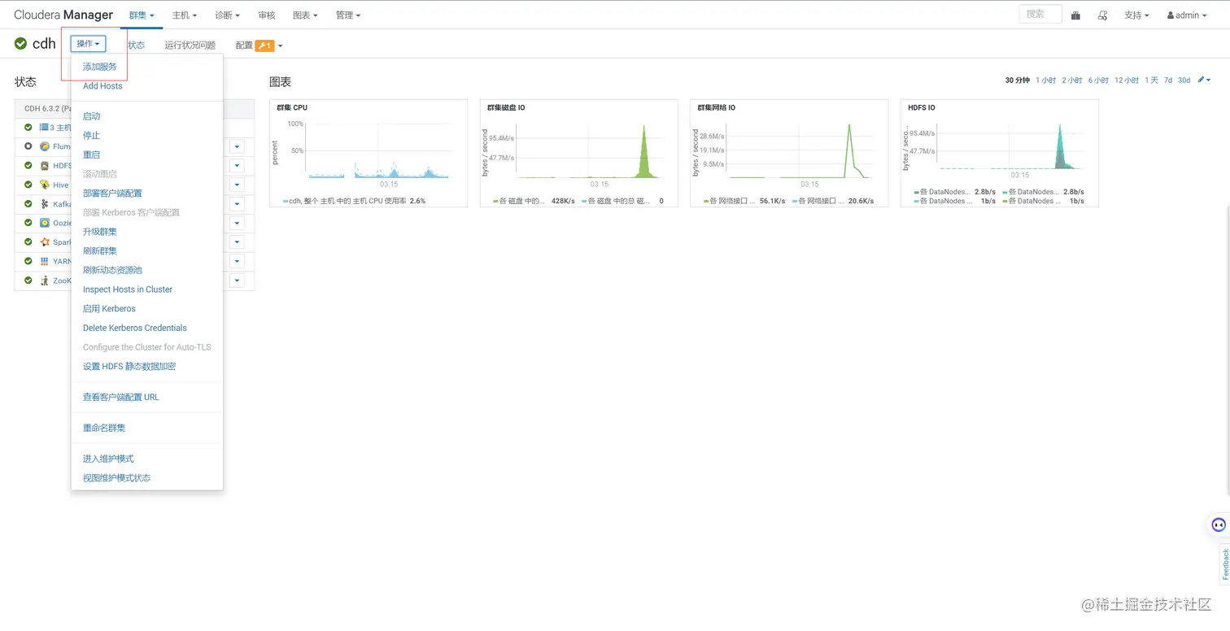The image size is (1230, 631).
Task: Open the 审核 audits navbar item
Action: (x=266, y=15)
